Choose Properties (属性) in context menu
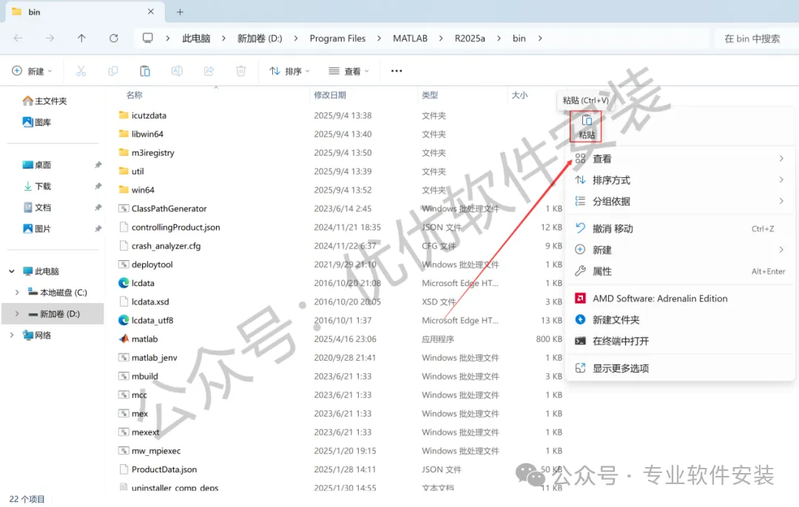 click(x=680, y=271)
